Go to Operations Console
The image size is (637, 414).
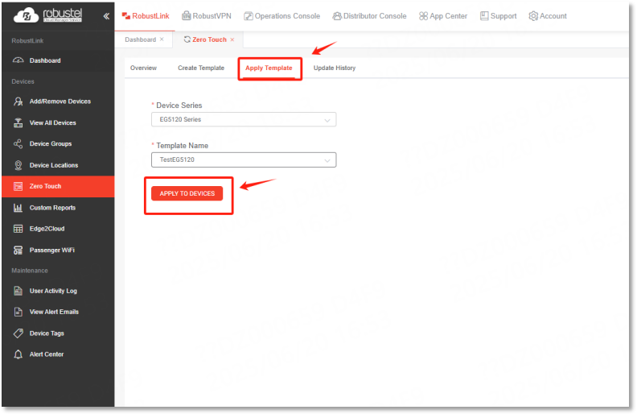coord(282,16)
